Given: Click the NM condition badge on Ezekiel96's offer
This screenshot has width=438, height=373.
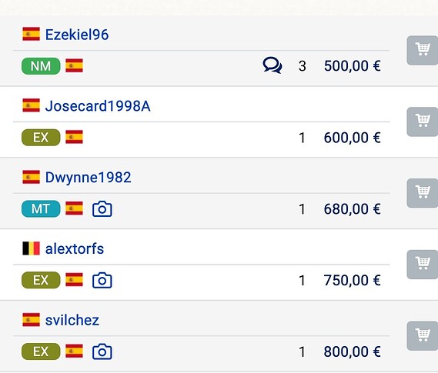Looking at the screenshot, I should 41,66.
